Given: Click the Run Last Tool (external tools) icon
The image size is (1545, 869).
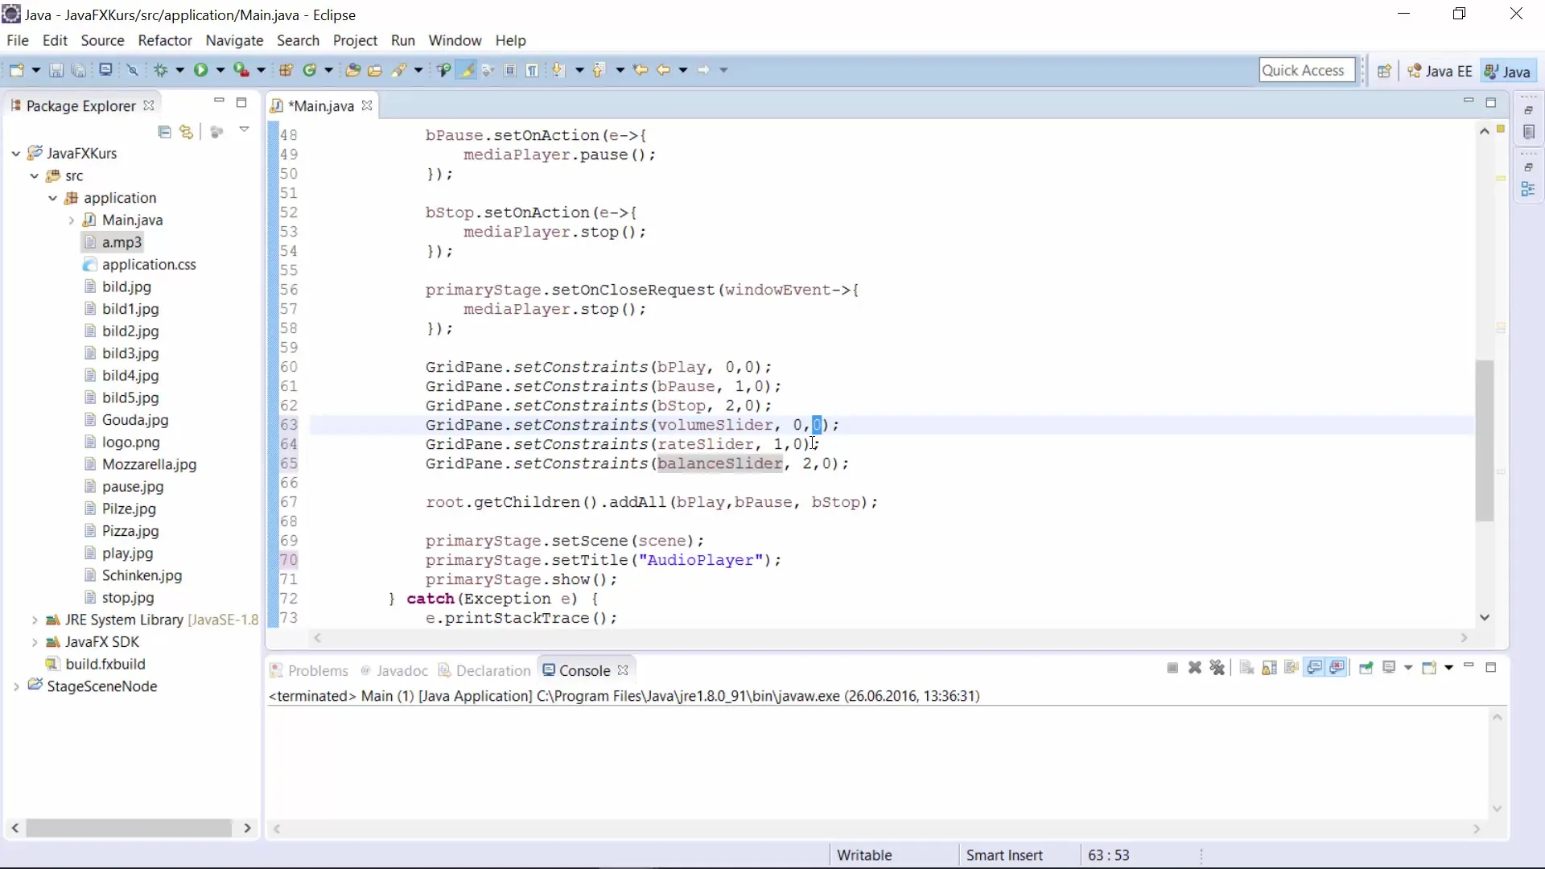Looking at the screenshot, I should (x=241, y=71).
